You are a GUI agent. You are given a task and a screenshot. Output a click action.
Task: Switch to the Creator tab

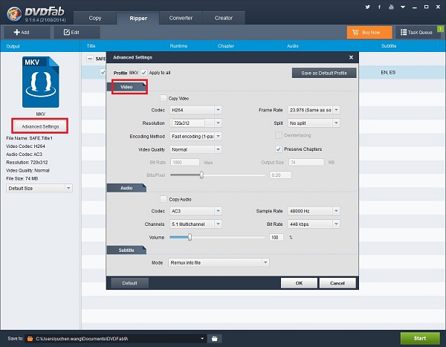(x=223, y=18)
